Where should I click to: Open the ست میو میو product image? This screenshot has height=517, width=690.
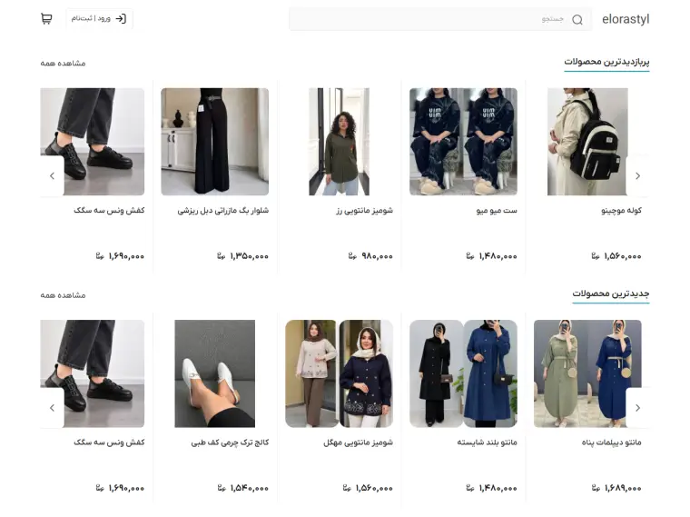tap(463, 142)
